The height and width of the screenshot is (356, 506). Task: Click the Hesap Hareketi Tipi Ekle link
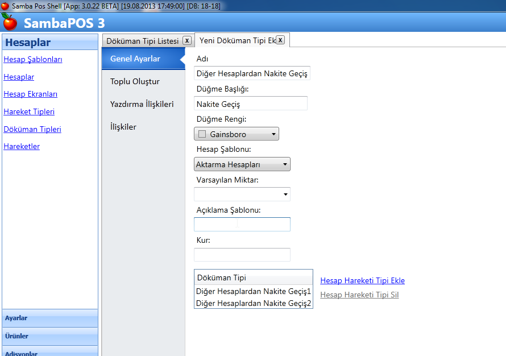(362, 280)
